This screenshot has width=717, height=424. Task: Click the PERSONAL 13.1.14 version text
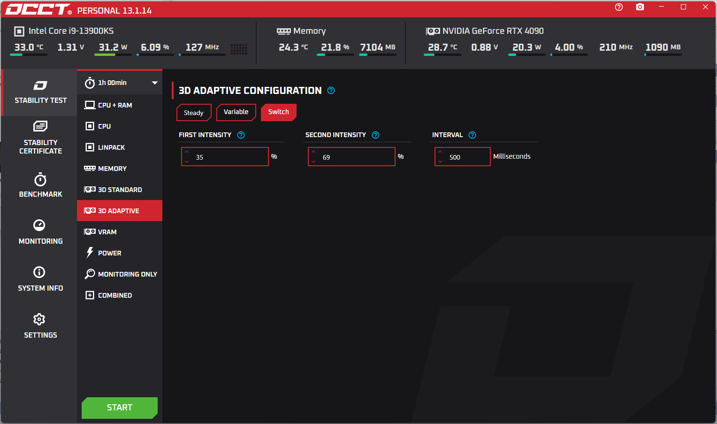pyautogui.click(x=114, y=11)
